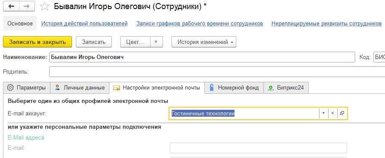The height and width of the screenshot is (158, 385).
Task: Click the empty E-mail address field
Action: click(x=258, y=148)
